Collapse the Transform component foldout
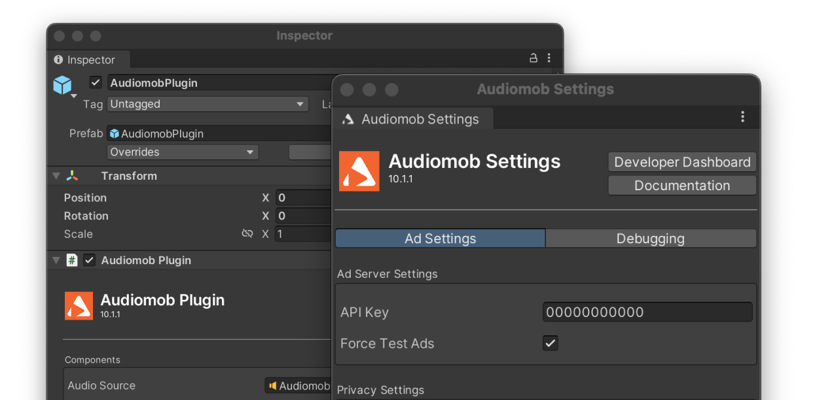This screenshot has height=400, width=817. [x=56, y=176]
